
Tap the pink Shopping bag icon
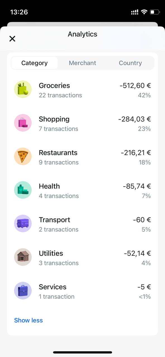tap(23, 123)
